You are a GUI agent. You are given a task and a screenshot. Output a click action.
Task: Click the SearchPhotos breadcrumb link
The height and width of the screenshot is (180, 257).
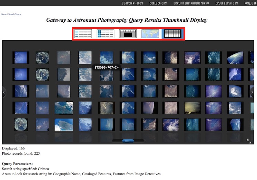14,14
